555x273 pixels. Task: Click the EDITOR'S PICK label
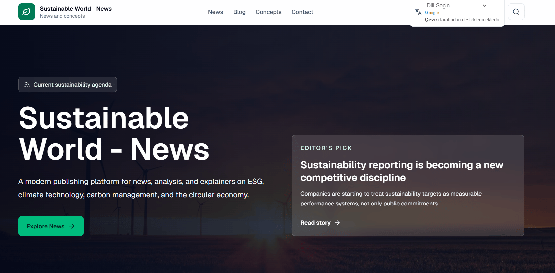[326, 148]
